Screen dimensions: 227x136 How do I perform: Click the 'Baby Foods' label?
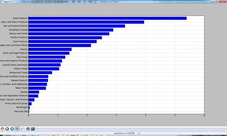[x=22, y=88]
